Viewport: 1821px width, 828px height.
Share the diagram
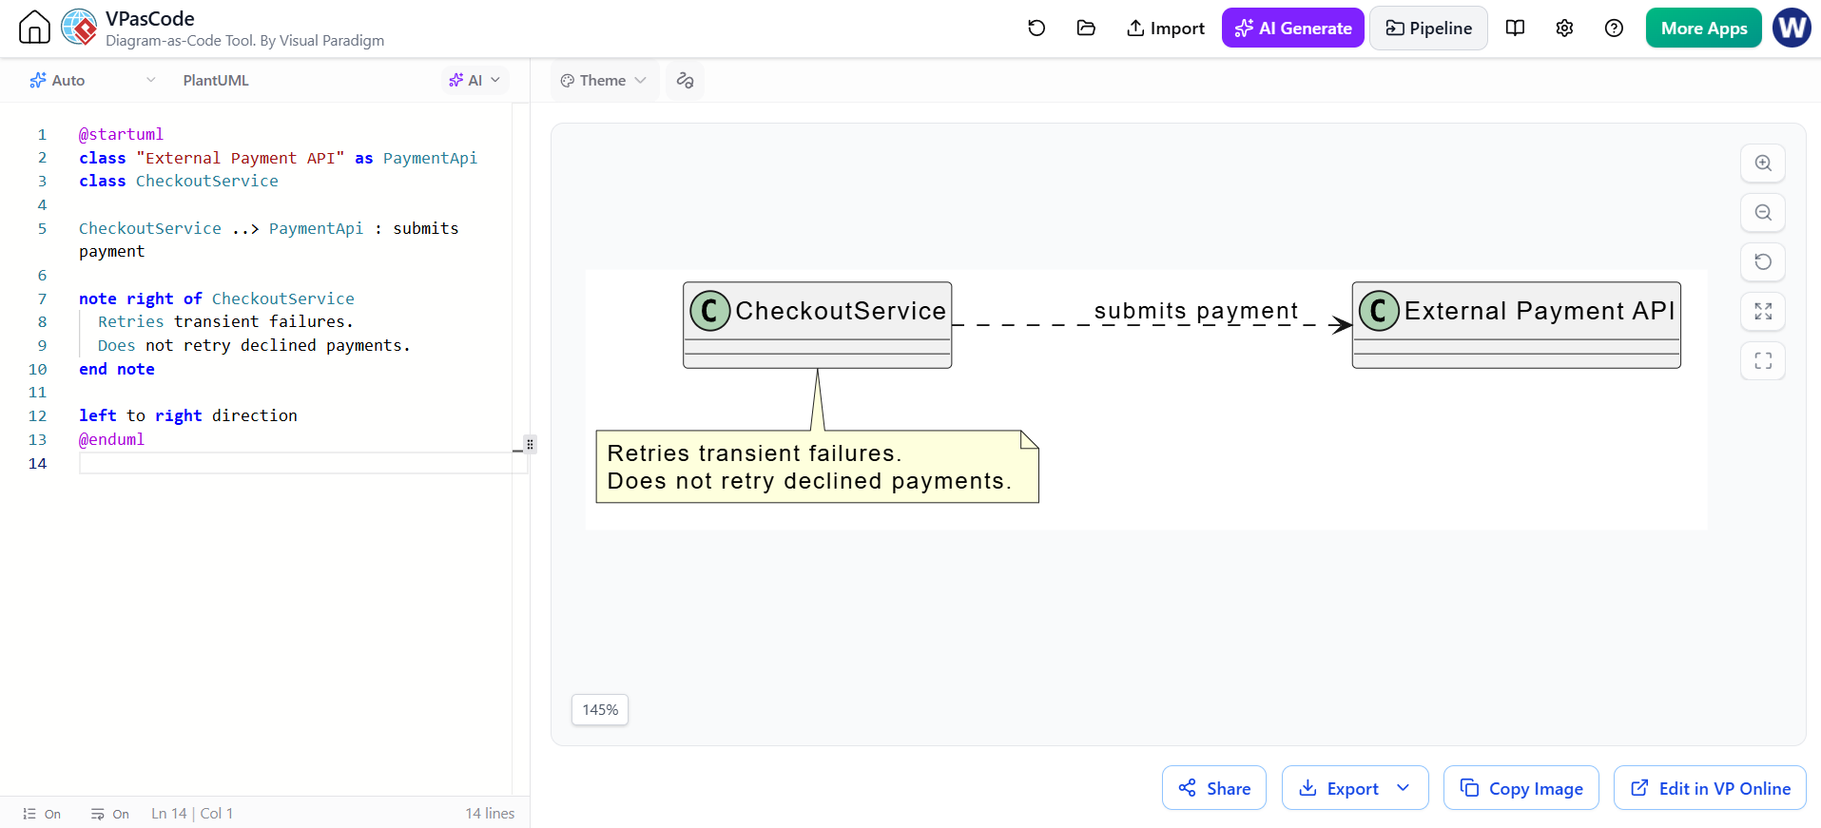click(x=1214, y=788)
